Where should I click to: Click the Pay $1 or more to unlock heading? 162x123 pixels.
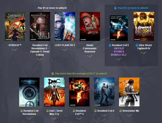pos(52,8)
